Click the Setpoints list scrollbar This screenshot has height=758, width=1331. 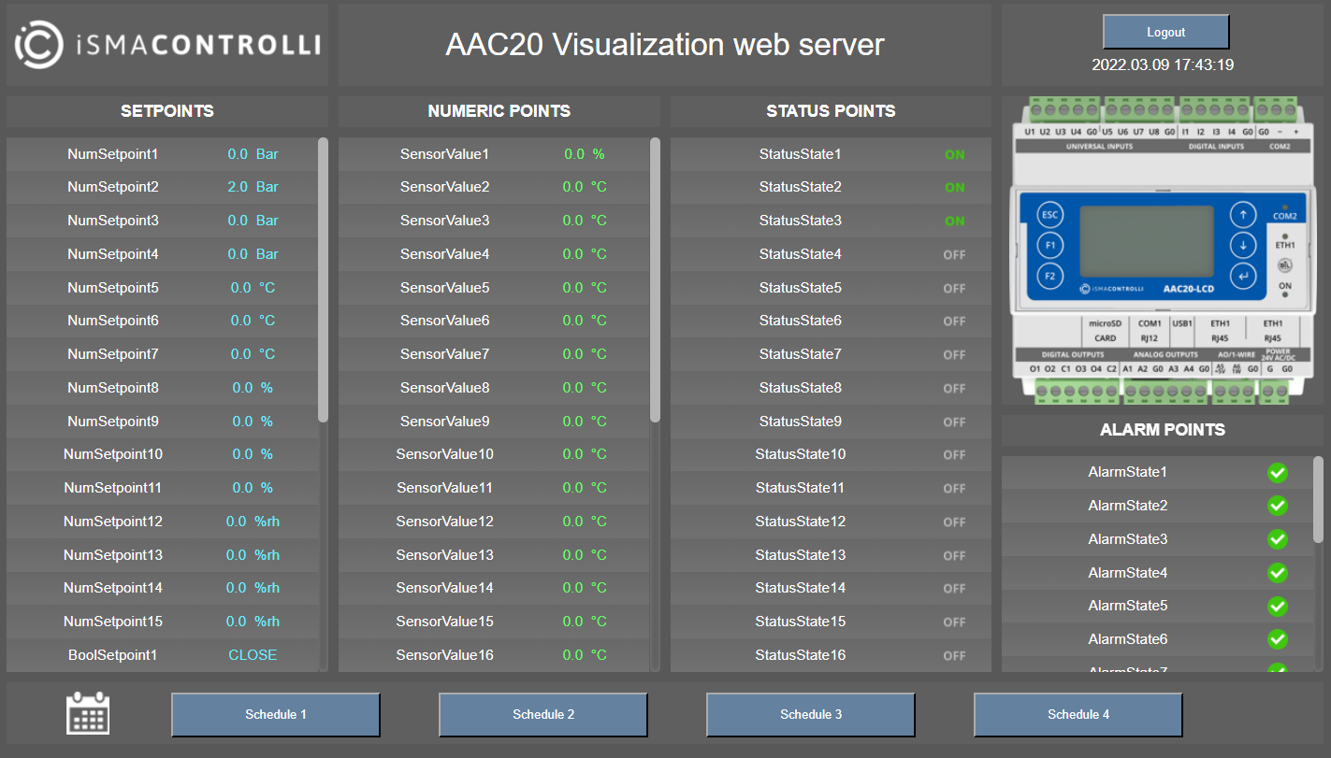(x=323, y=280)
